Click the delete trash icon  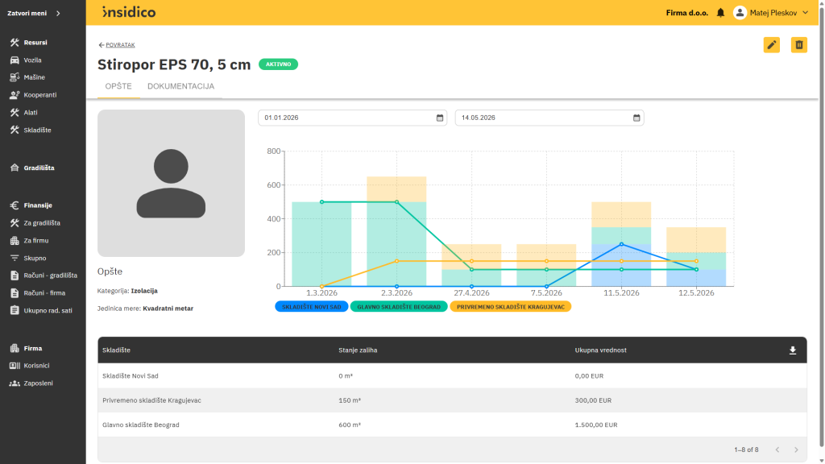point(798,45)
